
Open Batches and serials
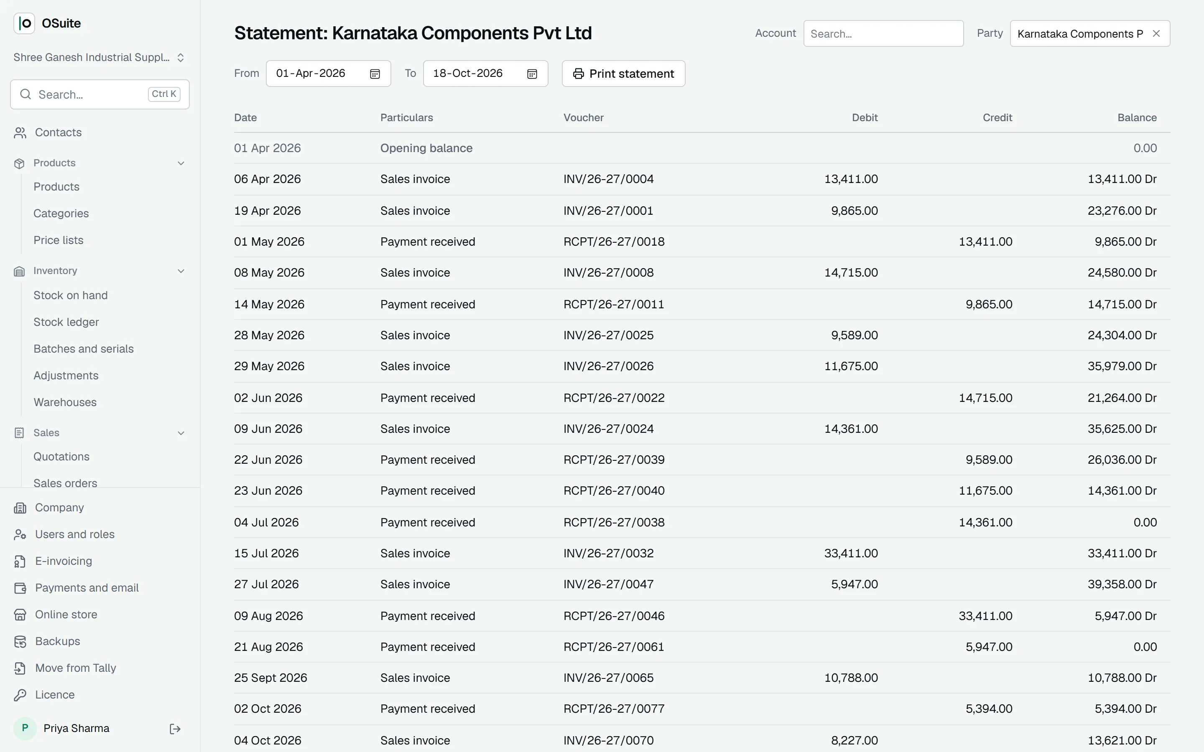pyautogui.click(x=84, y=349)
